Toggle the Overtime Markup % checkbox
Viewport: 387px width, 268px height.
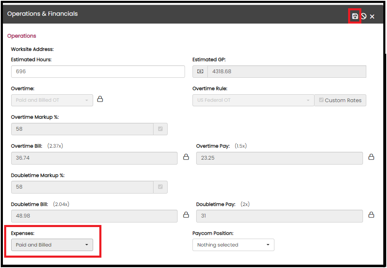pyautogui.click(x=161, y=129)
